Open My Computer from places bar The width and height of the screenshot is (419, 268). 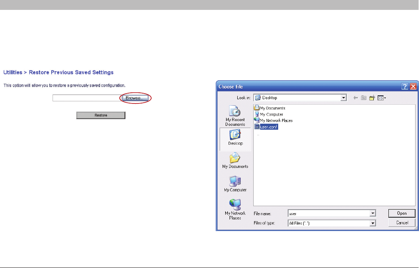(235, 185)
